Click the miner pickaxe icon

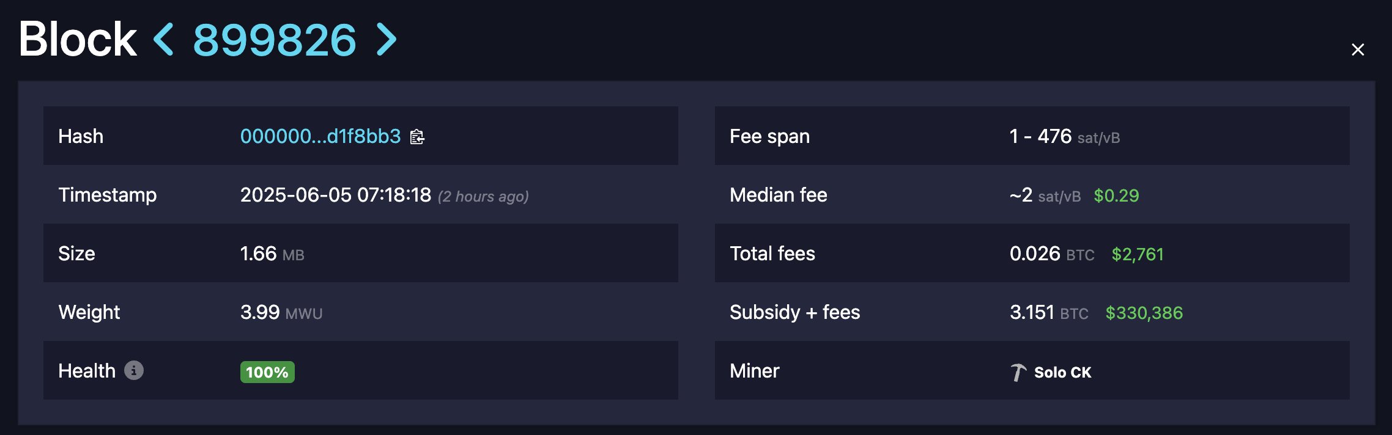point(1018,372)
